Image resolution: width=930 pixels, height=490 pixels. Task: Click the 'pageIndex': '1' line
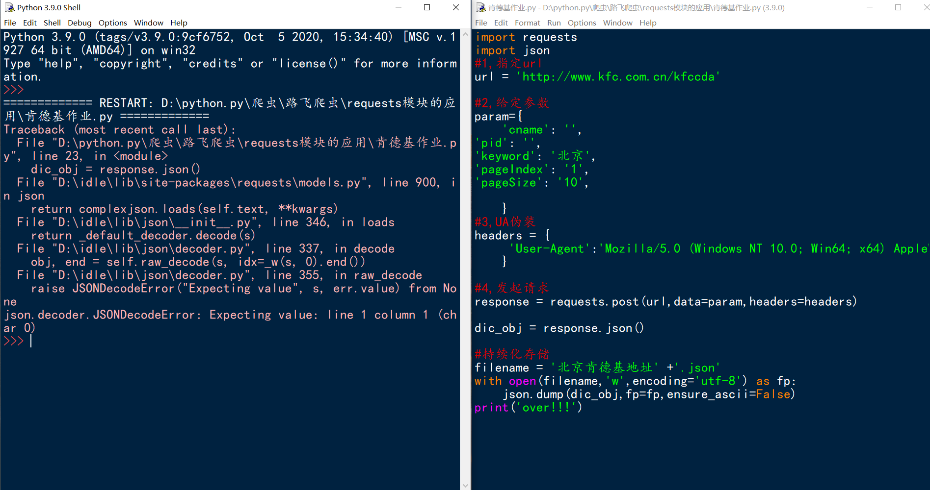(x=531, y=170)
